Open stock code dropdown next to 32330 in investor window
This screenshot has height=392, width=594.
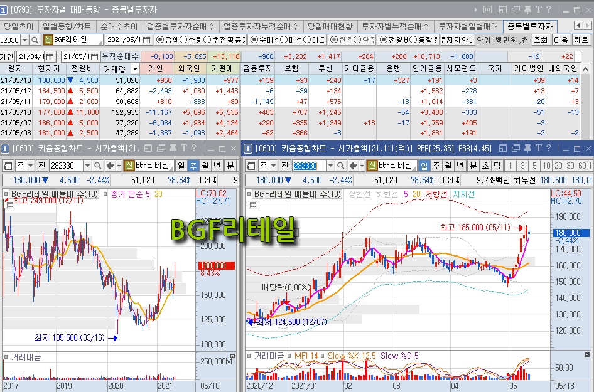[x=24, y=40]
